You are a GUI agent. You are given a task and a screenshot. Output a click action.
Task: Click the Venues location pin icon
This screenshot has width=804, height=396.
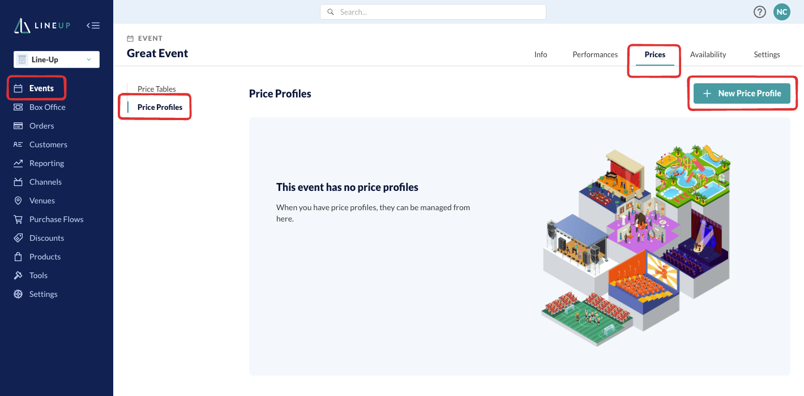tap(18, 201)
